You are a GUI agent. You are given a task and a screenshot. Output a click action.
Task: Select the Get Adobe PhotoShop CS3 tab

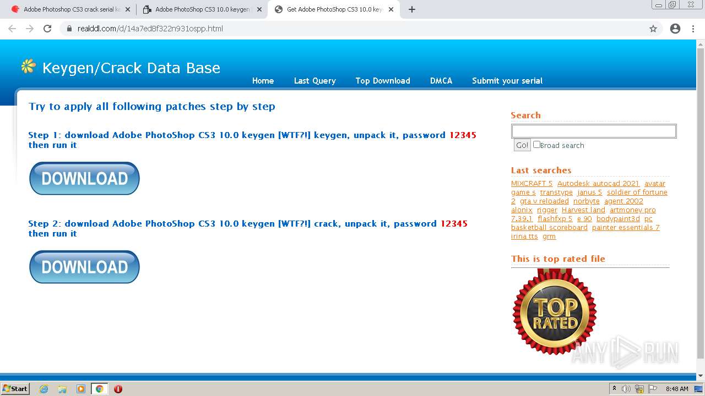point(334,9)
